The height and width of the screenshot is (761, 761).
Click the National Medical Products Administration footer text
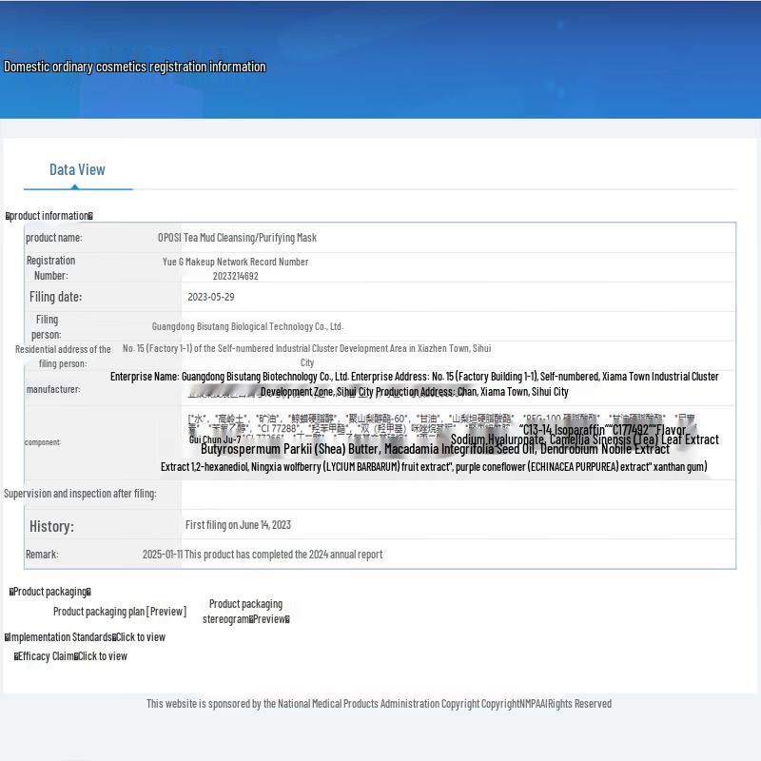[x=379, y=704]
